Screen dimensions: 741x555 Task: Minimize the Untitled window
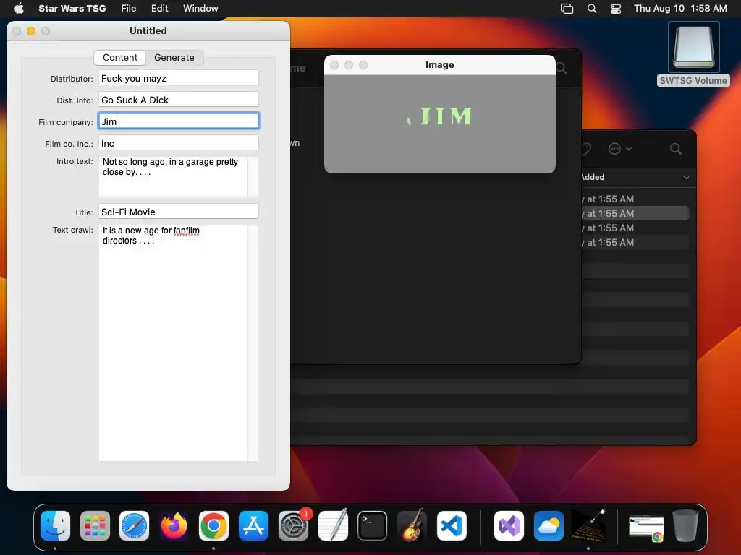[x=31, y=31]
